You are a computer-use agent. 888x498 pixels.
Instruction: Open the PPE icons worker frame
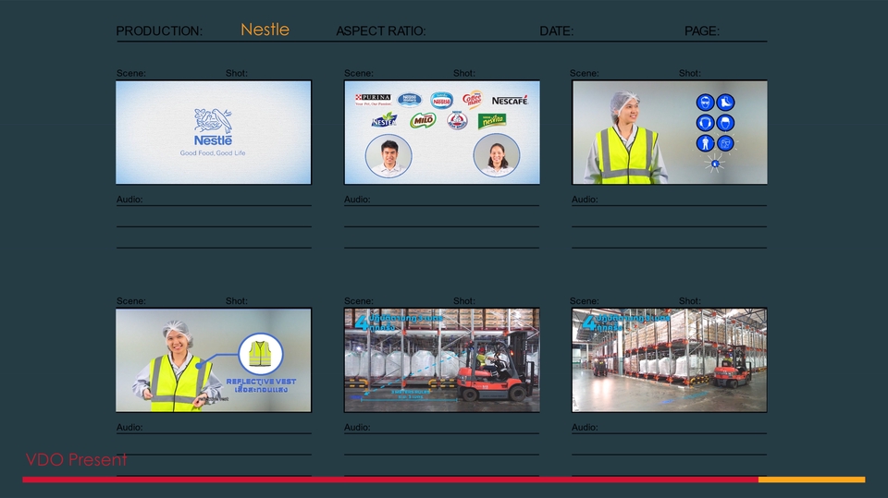[x=670, y=132]
